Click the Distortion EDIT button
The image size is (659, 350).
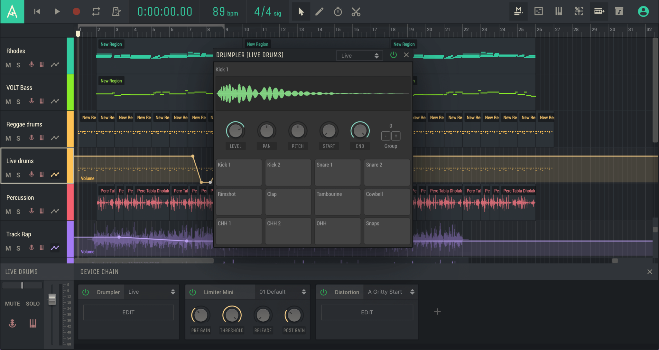click(x=367, y=312)
